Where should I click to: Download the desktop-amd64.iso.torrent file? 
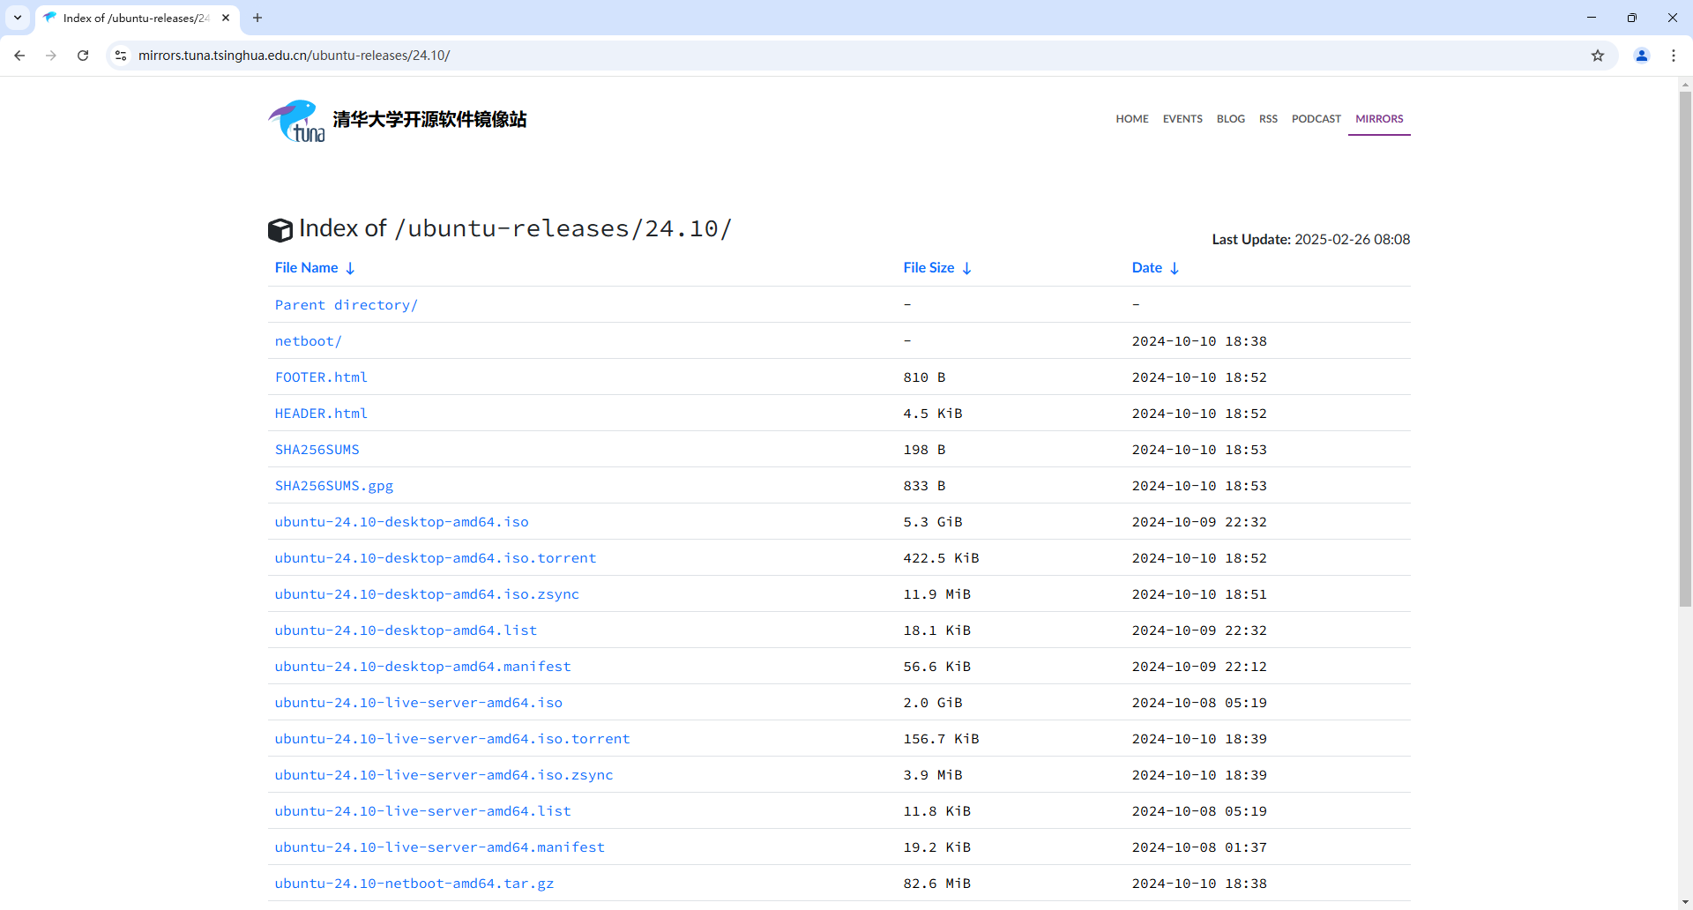(x=436, y=558)
